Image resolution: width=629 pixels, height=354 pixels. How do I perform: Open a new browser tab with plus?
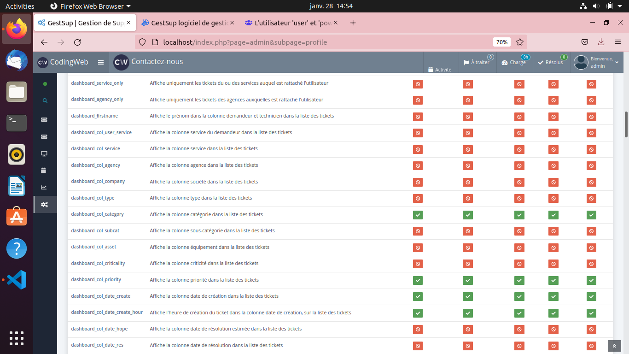point(353,23)
